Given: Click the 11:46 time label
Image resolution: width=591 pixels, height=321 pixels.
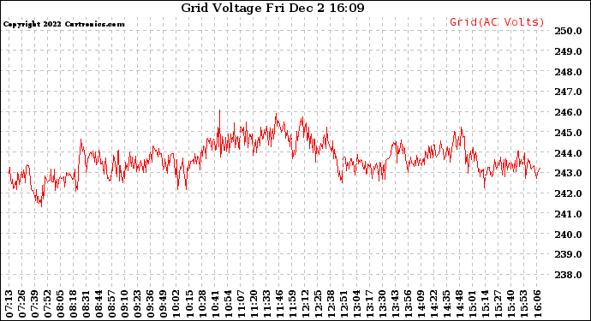Looking at the screenshot, I should coord(278,304).
